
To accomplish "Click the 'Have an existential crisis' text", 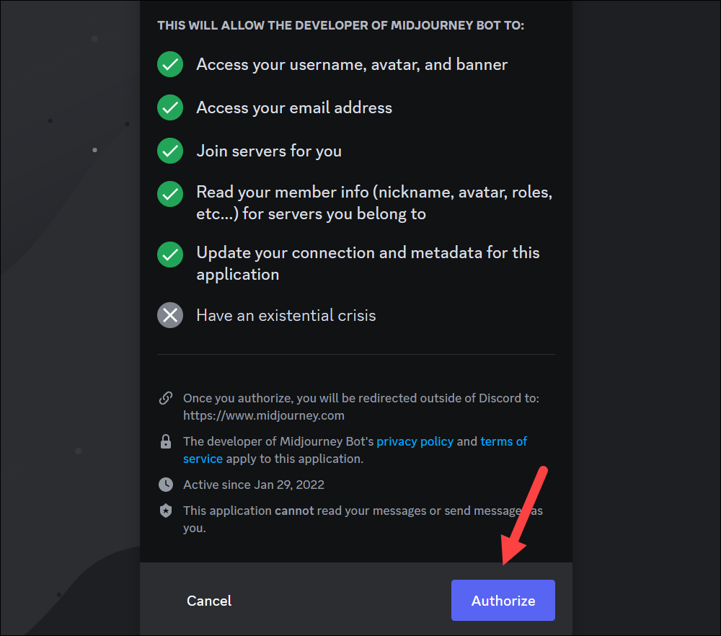I will [x=286, y=315].
